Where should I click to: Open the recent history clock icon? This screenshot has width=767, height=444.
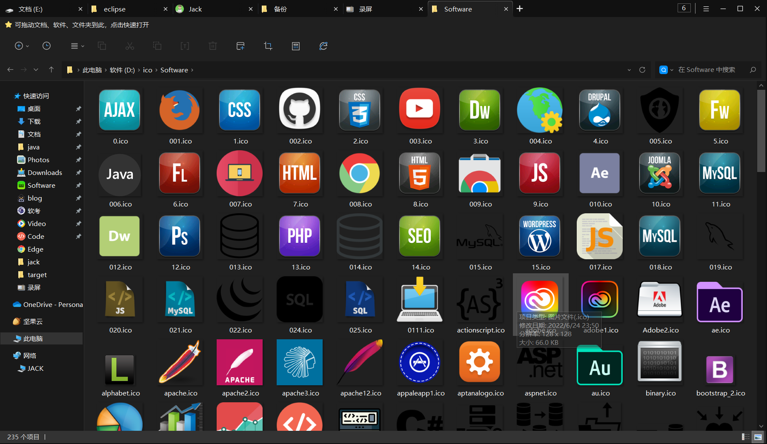(x=47, y=46)
